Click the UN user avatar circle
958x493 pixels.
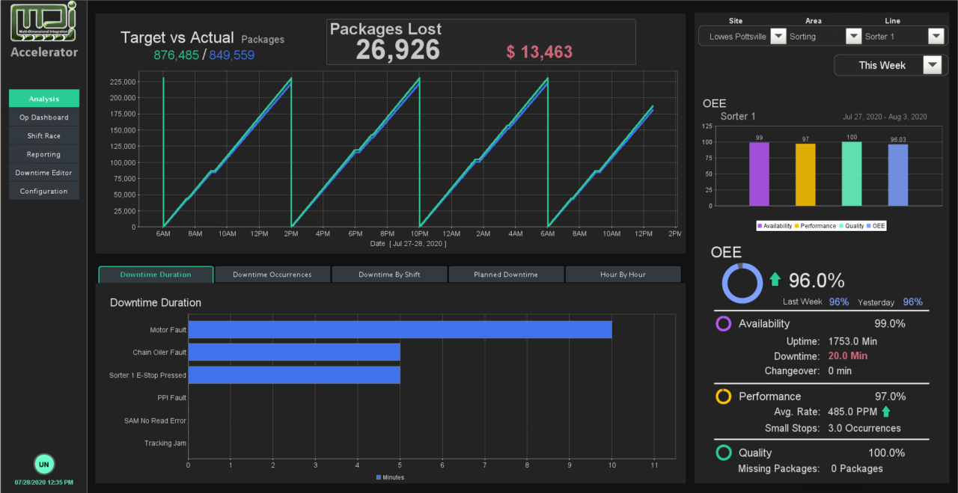click(x=44, y=465)
